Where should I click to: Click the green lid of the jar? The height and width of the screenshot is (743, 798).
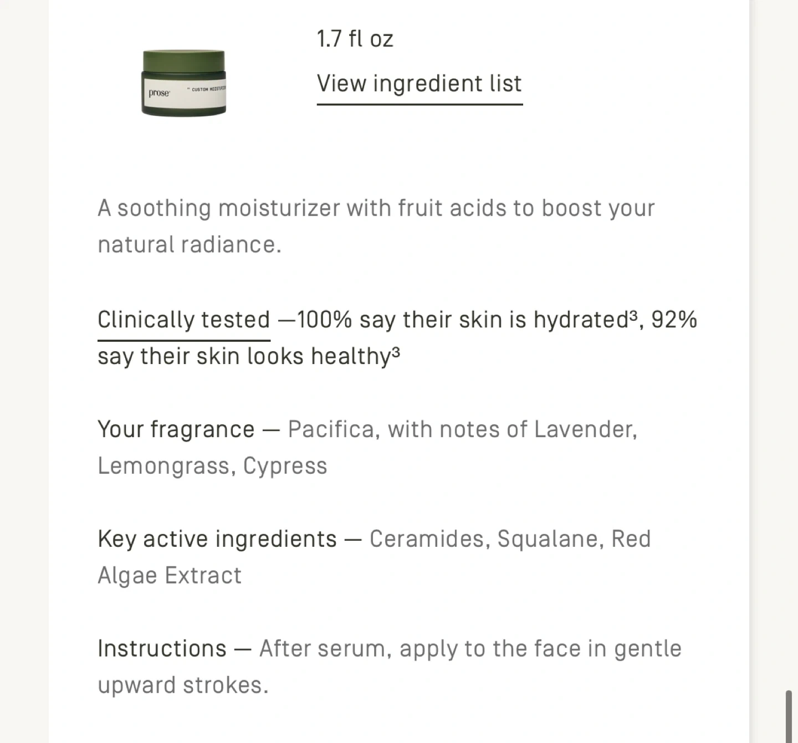coord(184,60)
